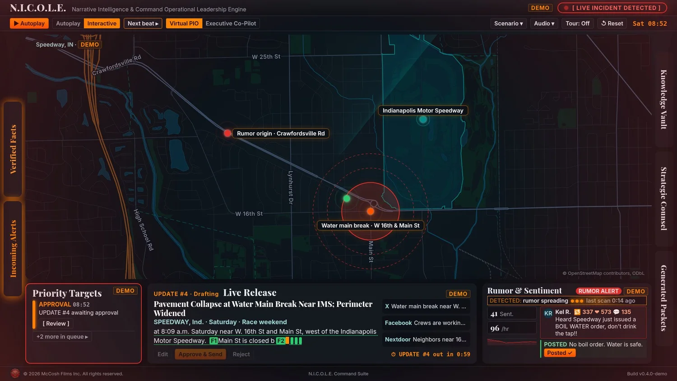677x381 pixels.
Task: Click the Reset button
Action: pyautogui.click(x=612, y=23)
